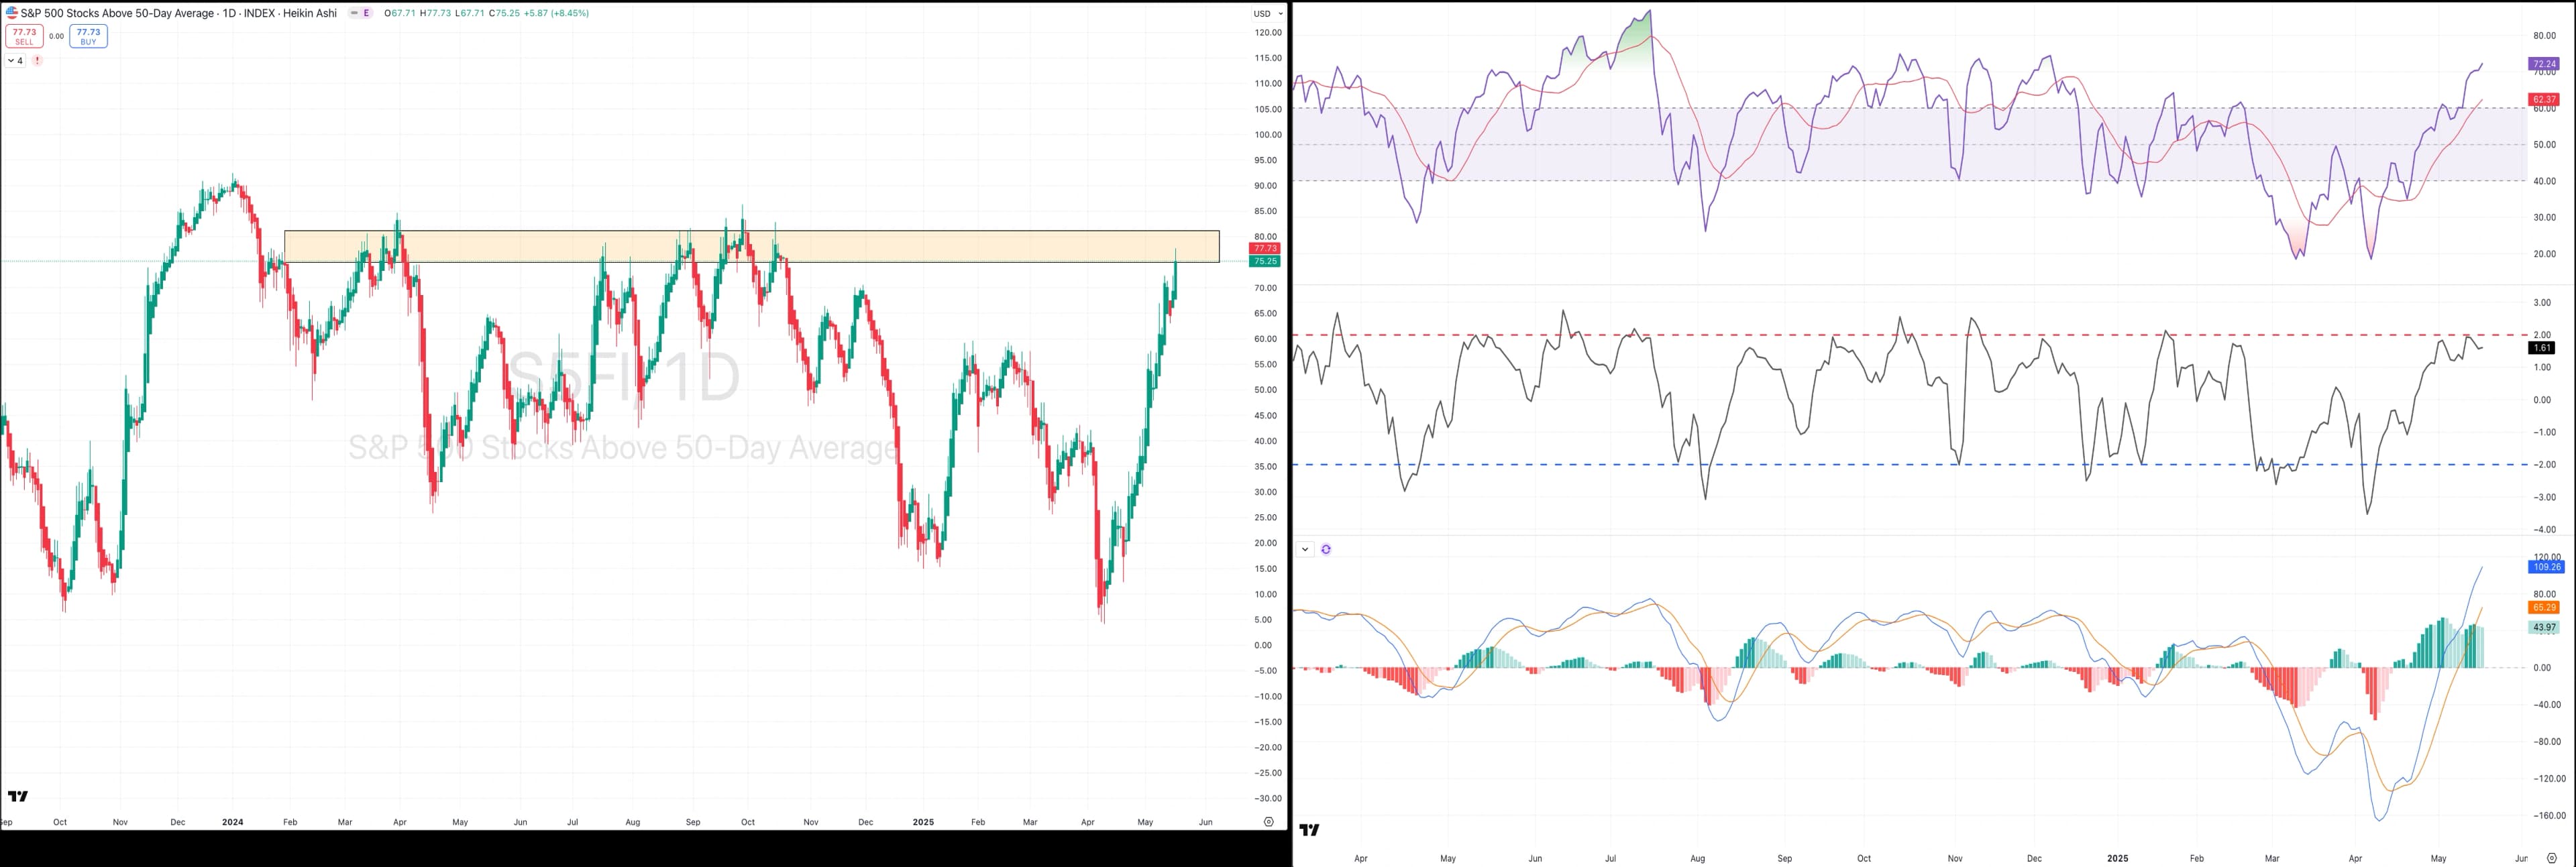Click the US flag symbol icon
Image resolution: width=2576 pixels, height=867 pixels.
(12, 13)
